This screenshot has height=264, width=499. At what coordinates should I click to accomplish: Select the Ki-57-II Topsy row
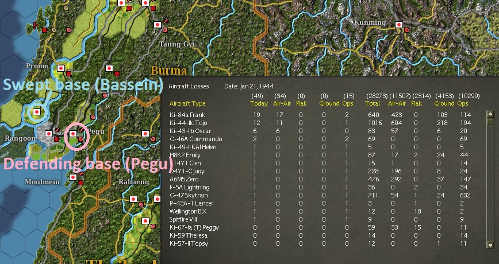[x=320, y=243]
